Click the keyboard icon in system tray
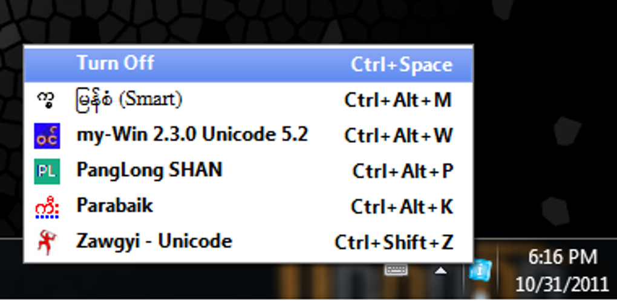The image size is (617, 301). (396, 270)
